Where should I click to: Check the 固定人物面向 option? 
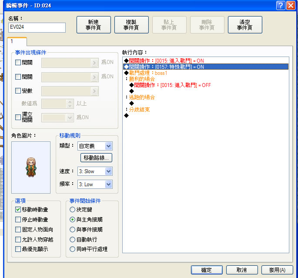point(18,229)
